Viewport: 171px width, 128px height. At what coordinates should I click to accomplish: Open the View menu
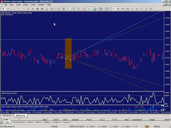(11, 5)
